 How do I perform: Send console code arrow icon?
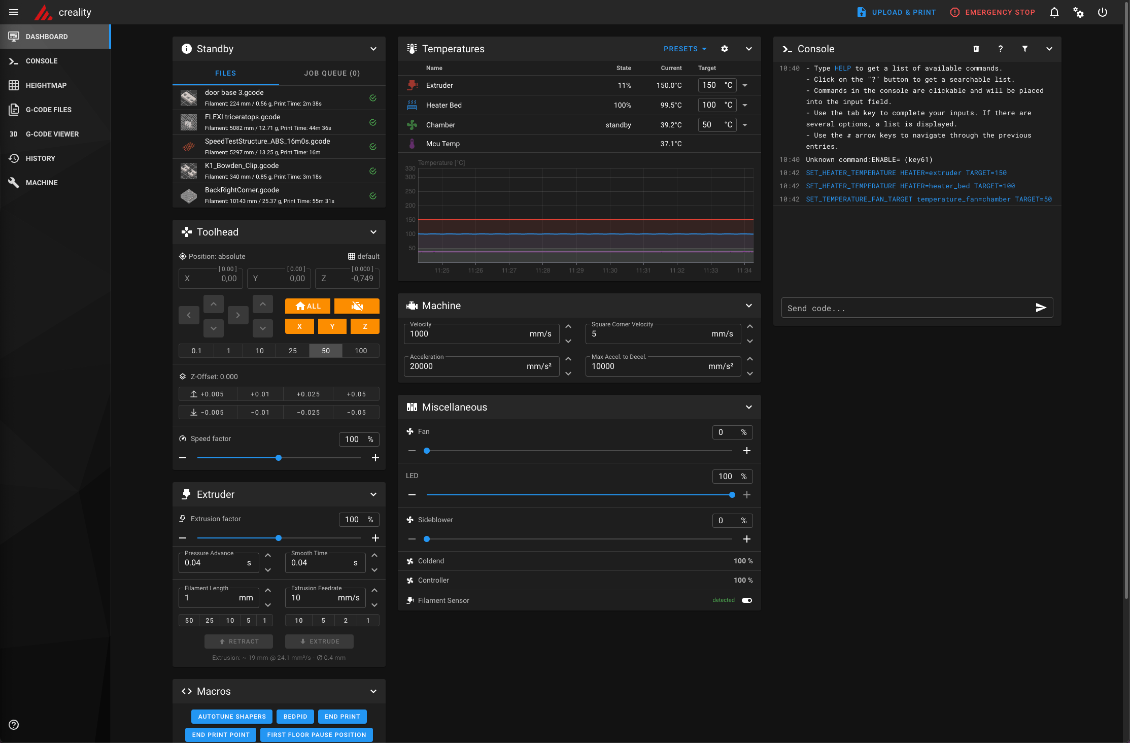coord(1041,308)
